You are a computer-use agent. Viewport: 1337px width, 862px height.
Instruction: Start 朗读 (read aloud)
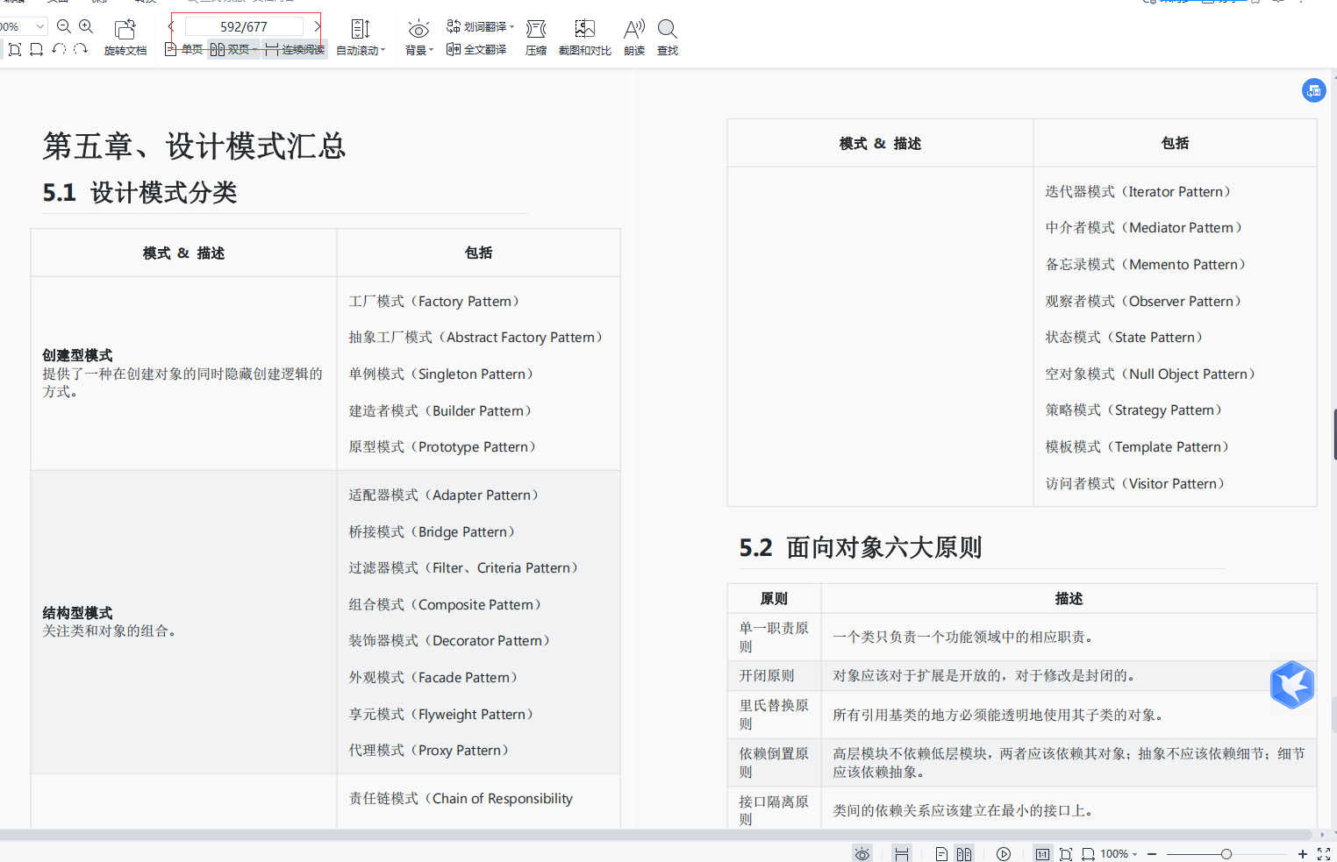point(633,38)
